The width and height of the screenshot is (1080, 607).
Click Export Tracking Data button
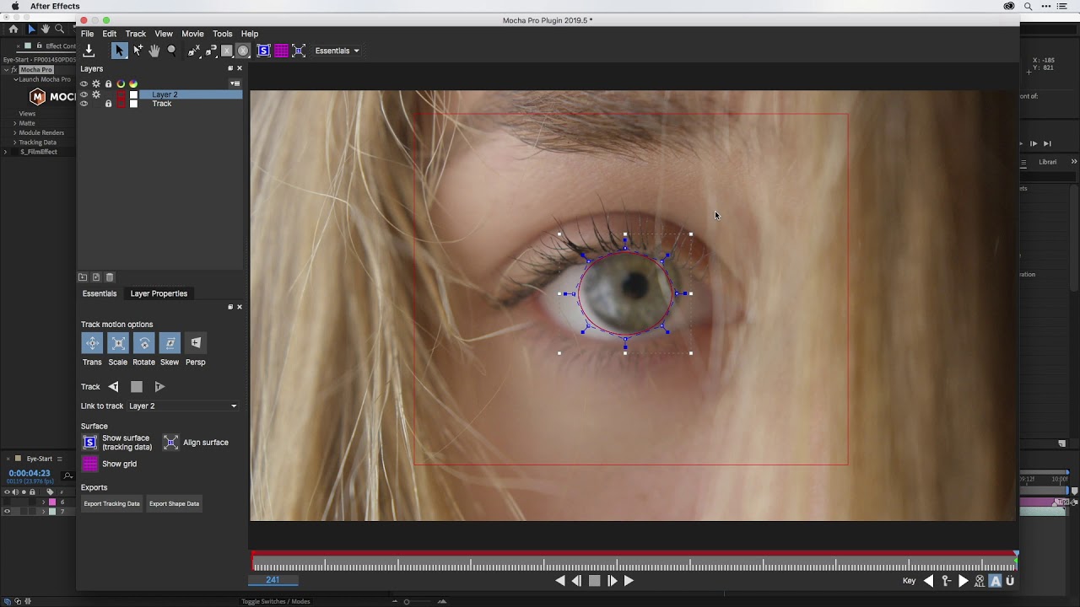111,504
